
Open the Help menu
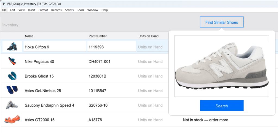tap(105, 10)
